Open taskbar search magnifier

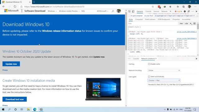(x=9, y=109)
